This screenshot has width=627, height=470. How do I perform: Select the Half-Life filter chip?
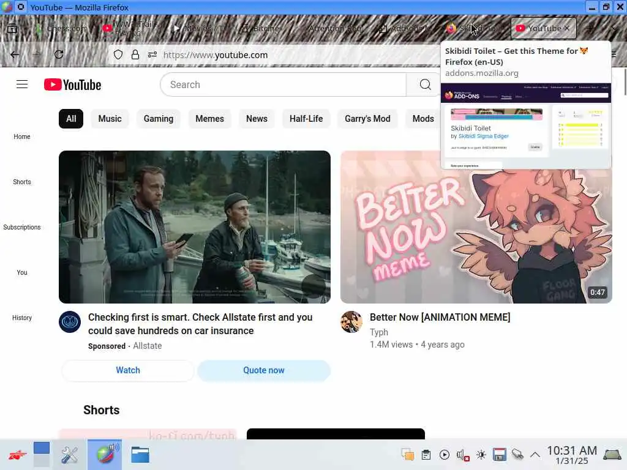pyautogui.click(x=306, y=119)
